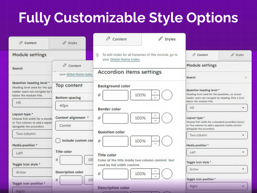Image resolution: width=257 pixels, height=193 pixels.
Task: Click center panel Title color hex field
Action: click(115, 174)
